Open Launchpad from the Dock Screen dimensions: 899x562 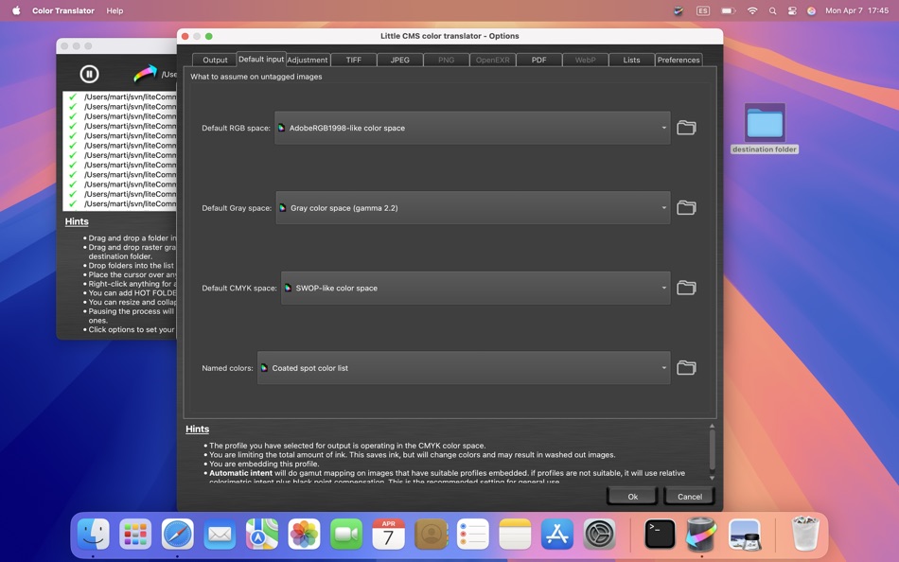(x=135, y=535)
